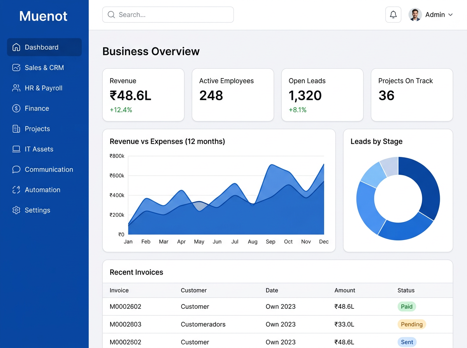467x348 pixels.
Task: Open the Dashboard menu item
Action: coord(44,47)
